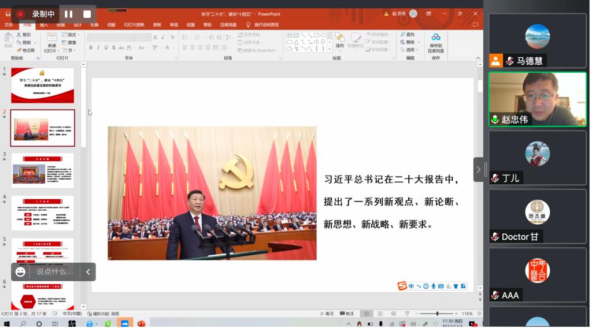The height and width of the screenshot is (328, 592).
Task: Click the 粘贴 (Paste) button
Action: pyautogui.click(x=8, y=41)
